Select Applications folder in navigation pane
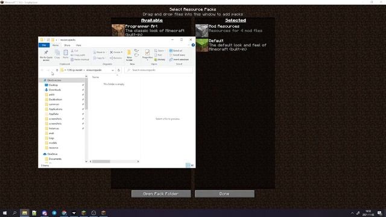Image resolution: width=386 pixels, height=217 pixels. pyautogui.click(x=55, y=109)
